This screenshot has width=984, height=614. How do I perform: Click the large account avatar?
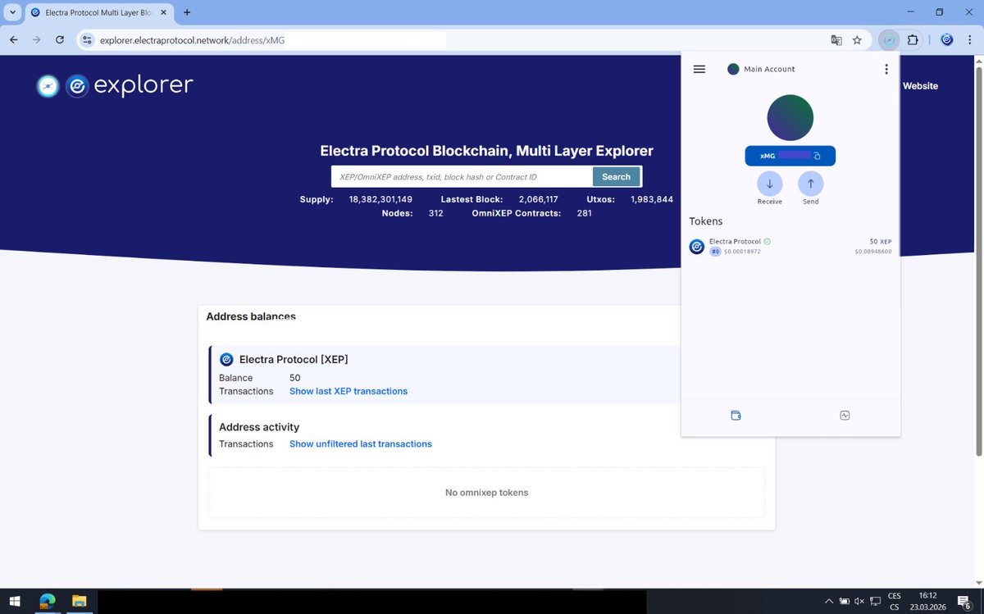(790, 117)
